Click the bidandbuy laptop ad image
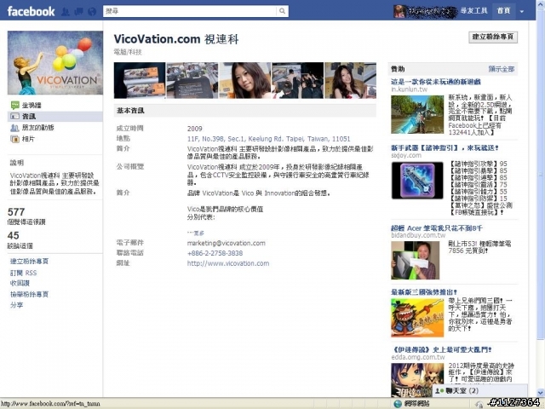 coord(416,261)
